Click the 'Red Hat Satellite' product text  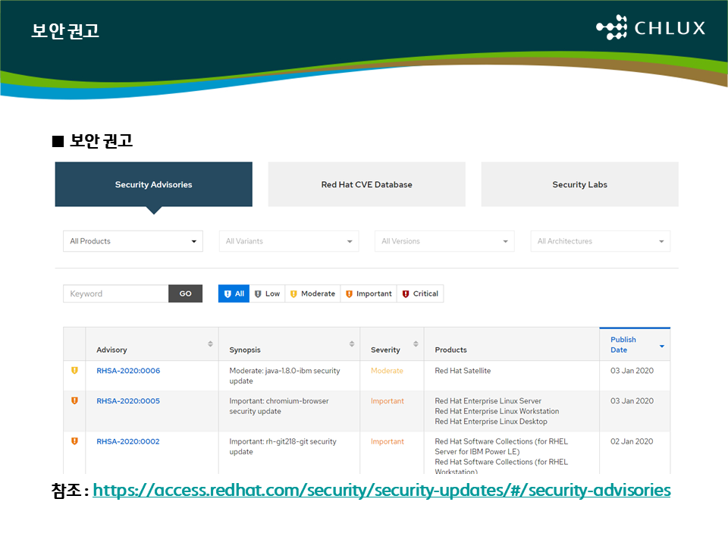[x=463, y=371]
